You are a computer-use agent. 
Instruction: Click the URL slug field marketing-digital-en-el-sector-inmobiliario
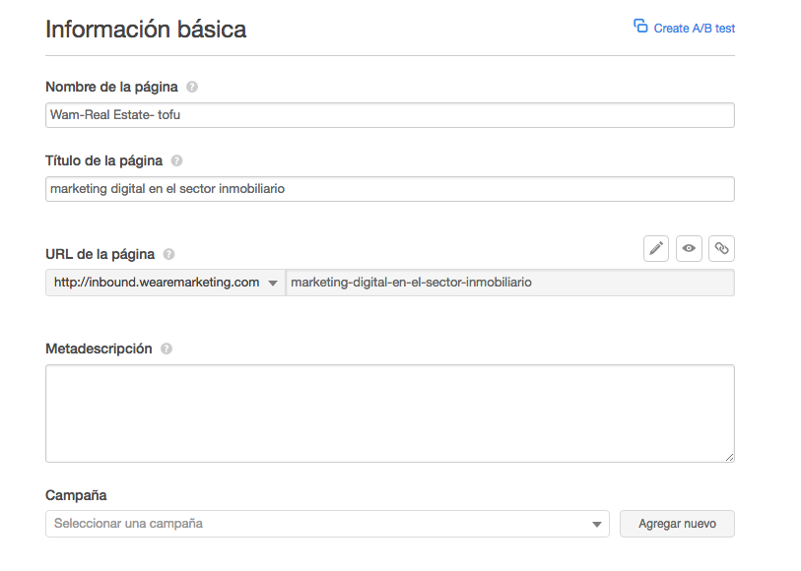point(508,283)
